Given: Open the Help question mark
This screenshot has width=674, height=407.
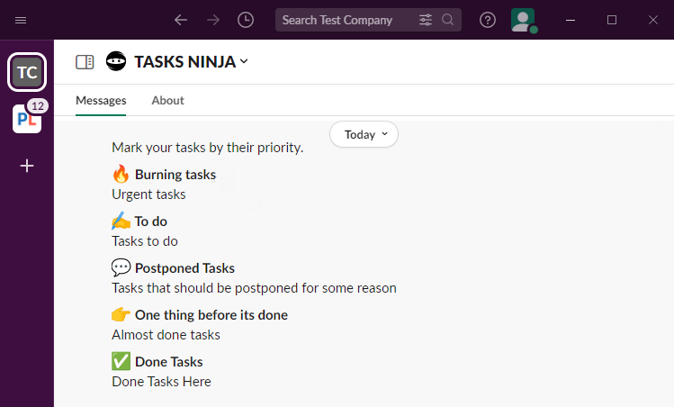Looking at the screenshot, I should pyautogui.click(x=488, y=20).
